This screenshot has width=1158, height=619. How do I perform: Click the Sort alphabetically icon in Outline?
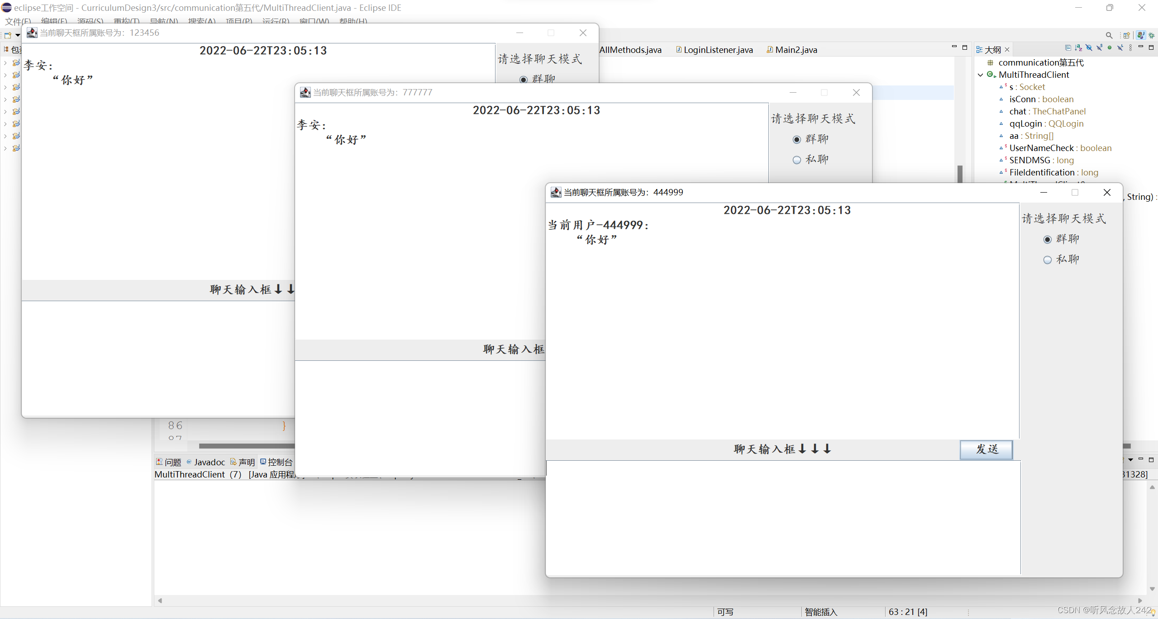point(1078,48)
